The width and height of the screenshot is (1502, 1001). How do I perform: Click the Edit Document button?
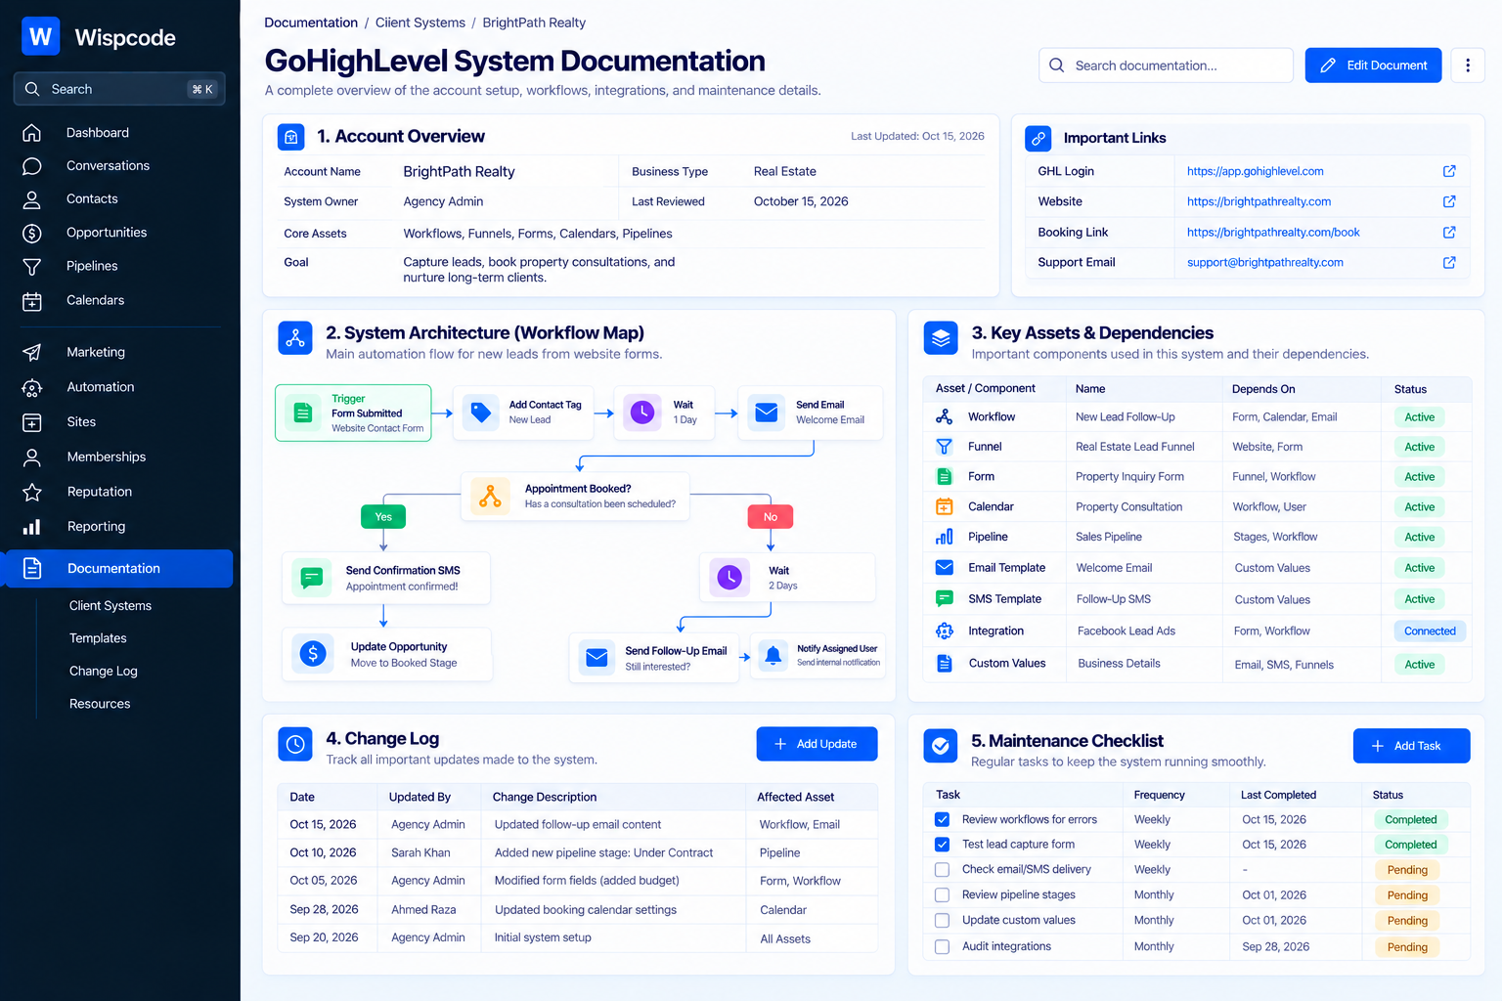tap(1373, 65)
